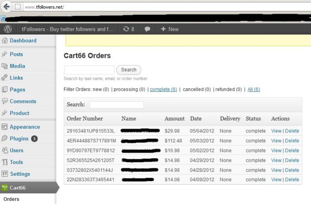Open the Orders submenu under Cart66
This screenshot has height=204, width=311.
pyautogui.click(x=11, y=199)
